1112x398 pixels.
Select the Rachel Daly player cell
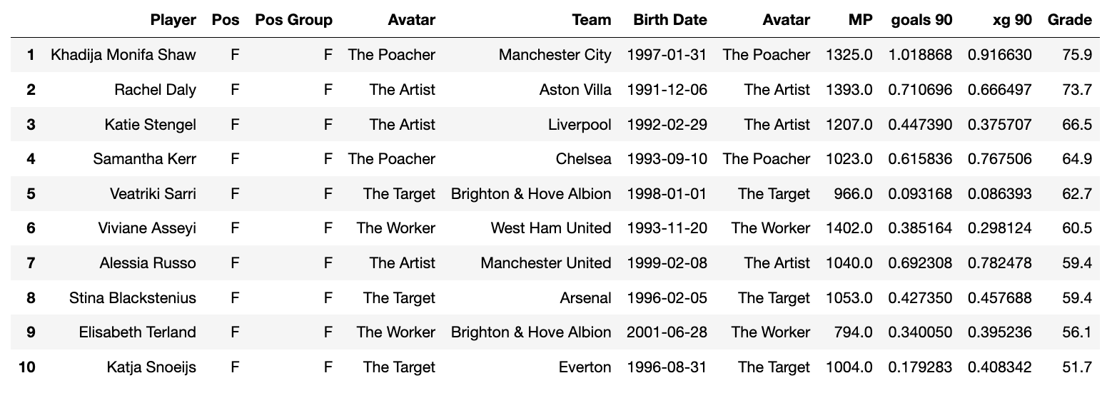click(x=155, y=90)
